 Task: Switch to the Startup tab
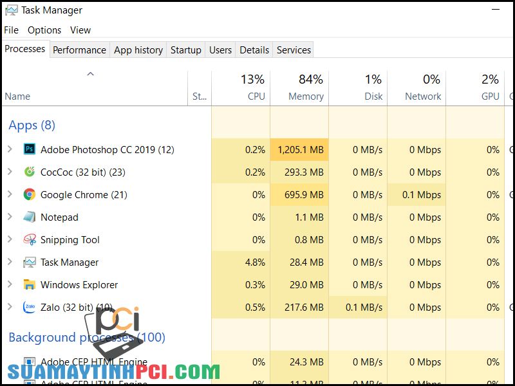(x=186, y=50)
